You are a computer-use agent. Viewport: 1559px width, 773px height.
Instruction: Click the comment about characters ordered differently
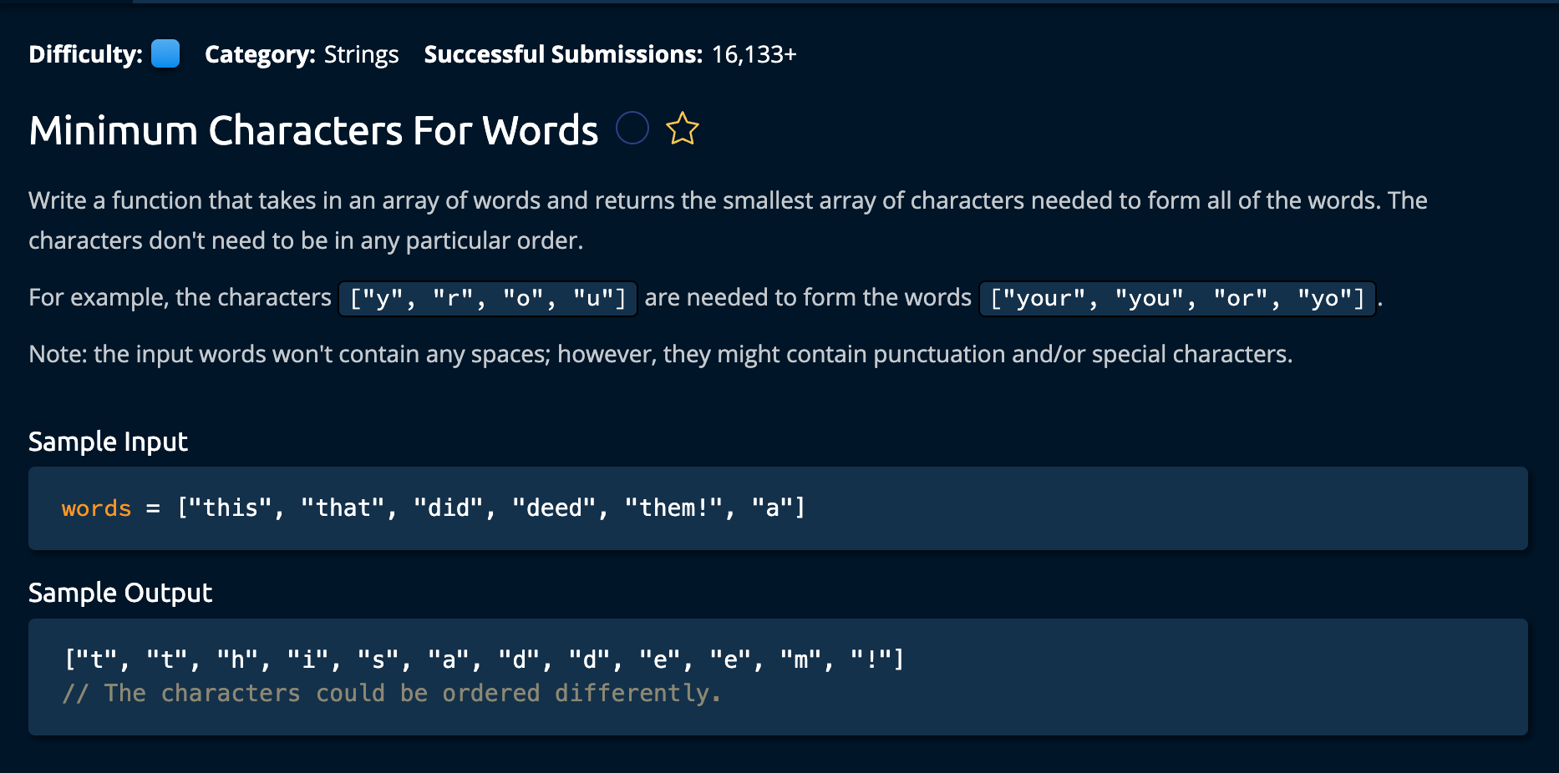click(391, 694)
